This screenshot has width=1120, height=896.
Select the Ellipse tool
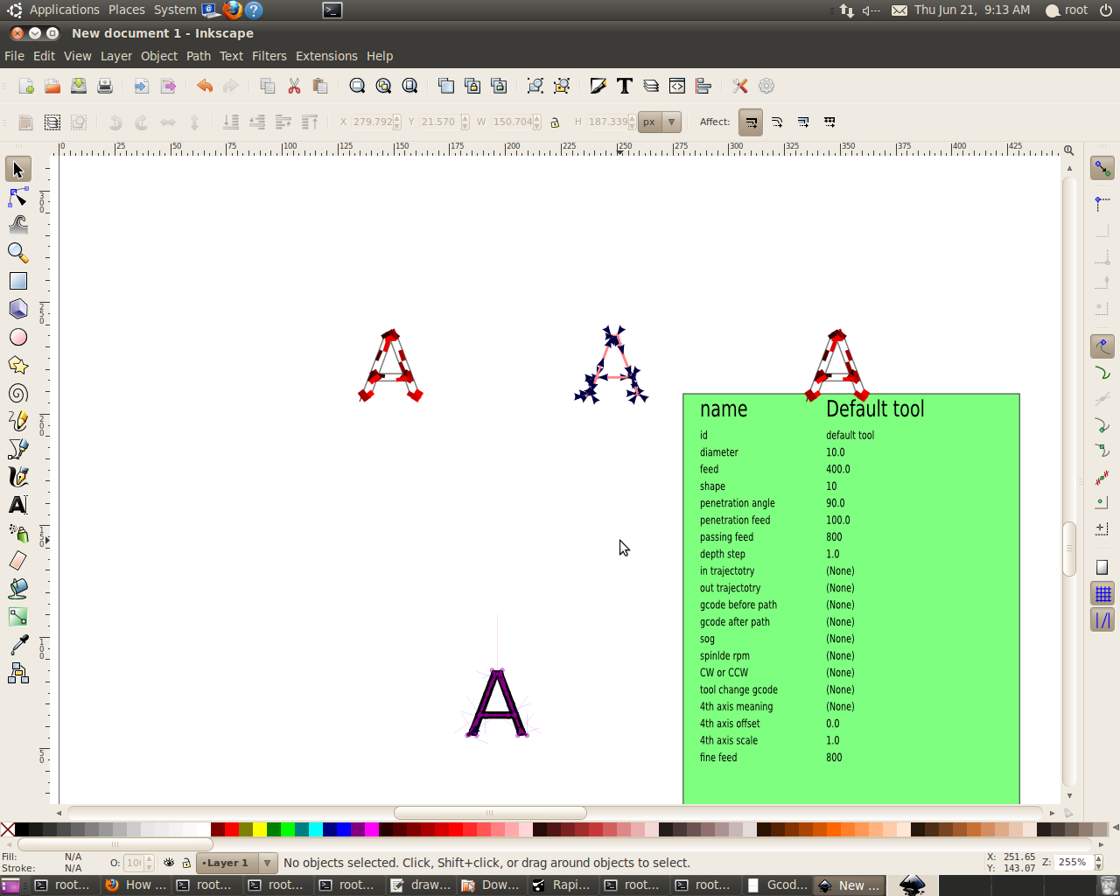point(18,337)
